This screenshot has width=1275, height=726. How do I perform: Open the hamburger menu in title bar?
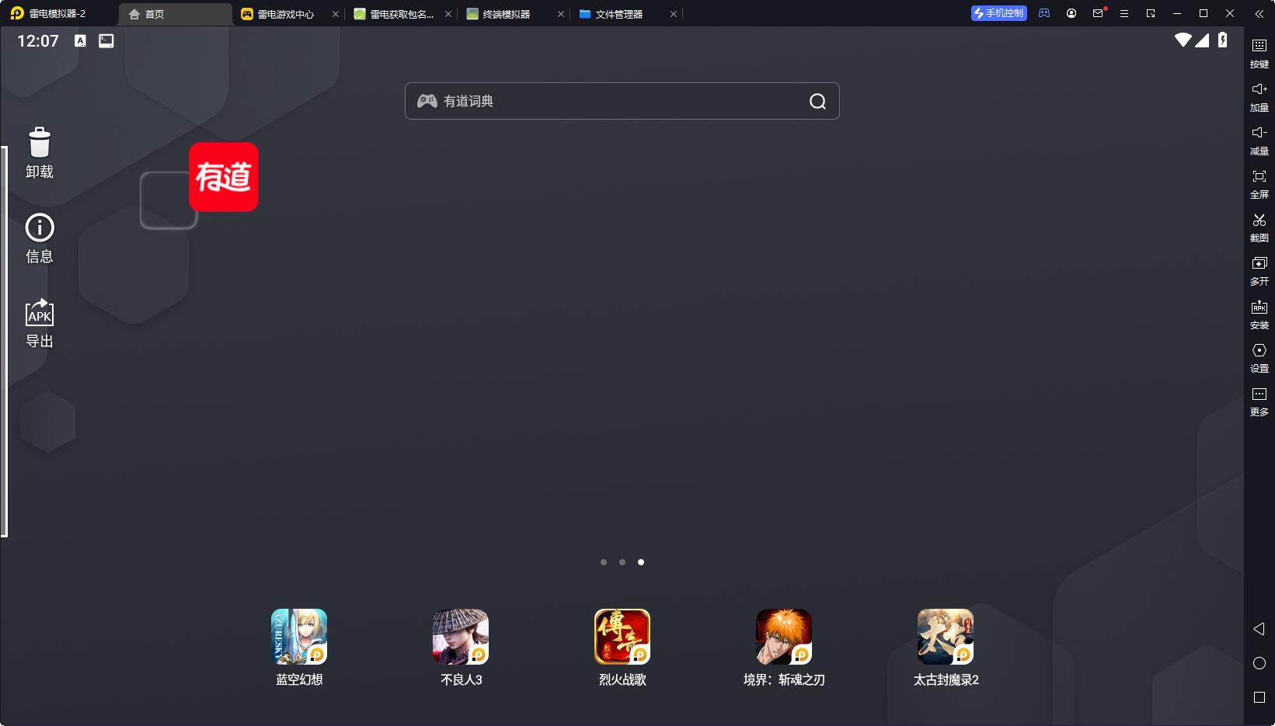click(1124, 13)
